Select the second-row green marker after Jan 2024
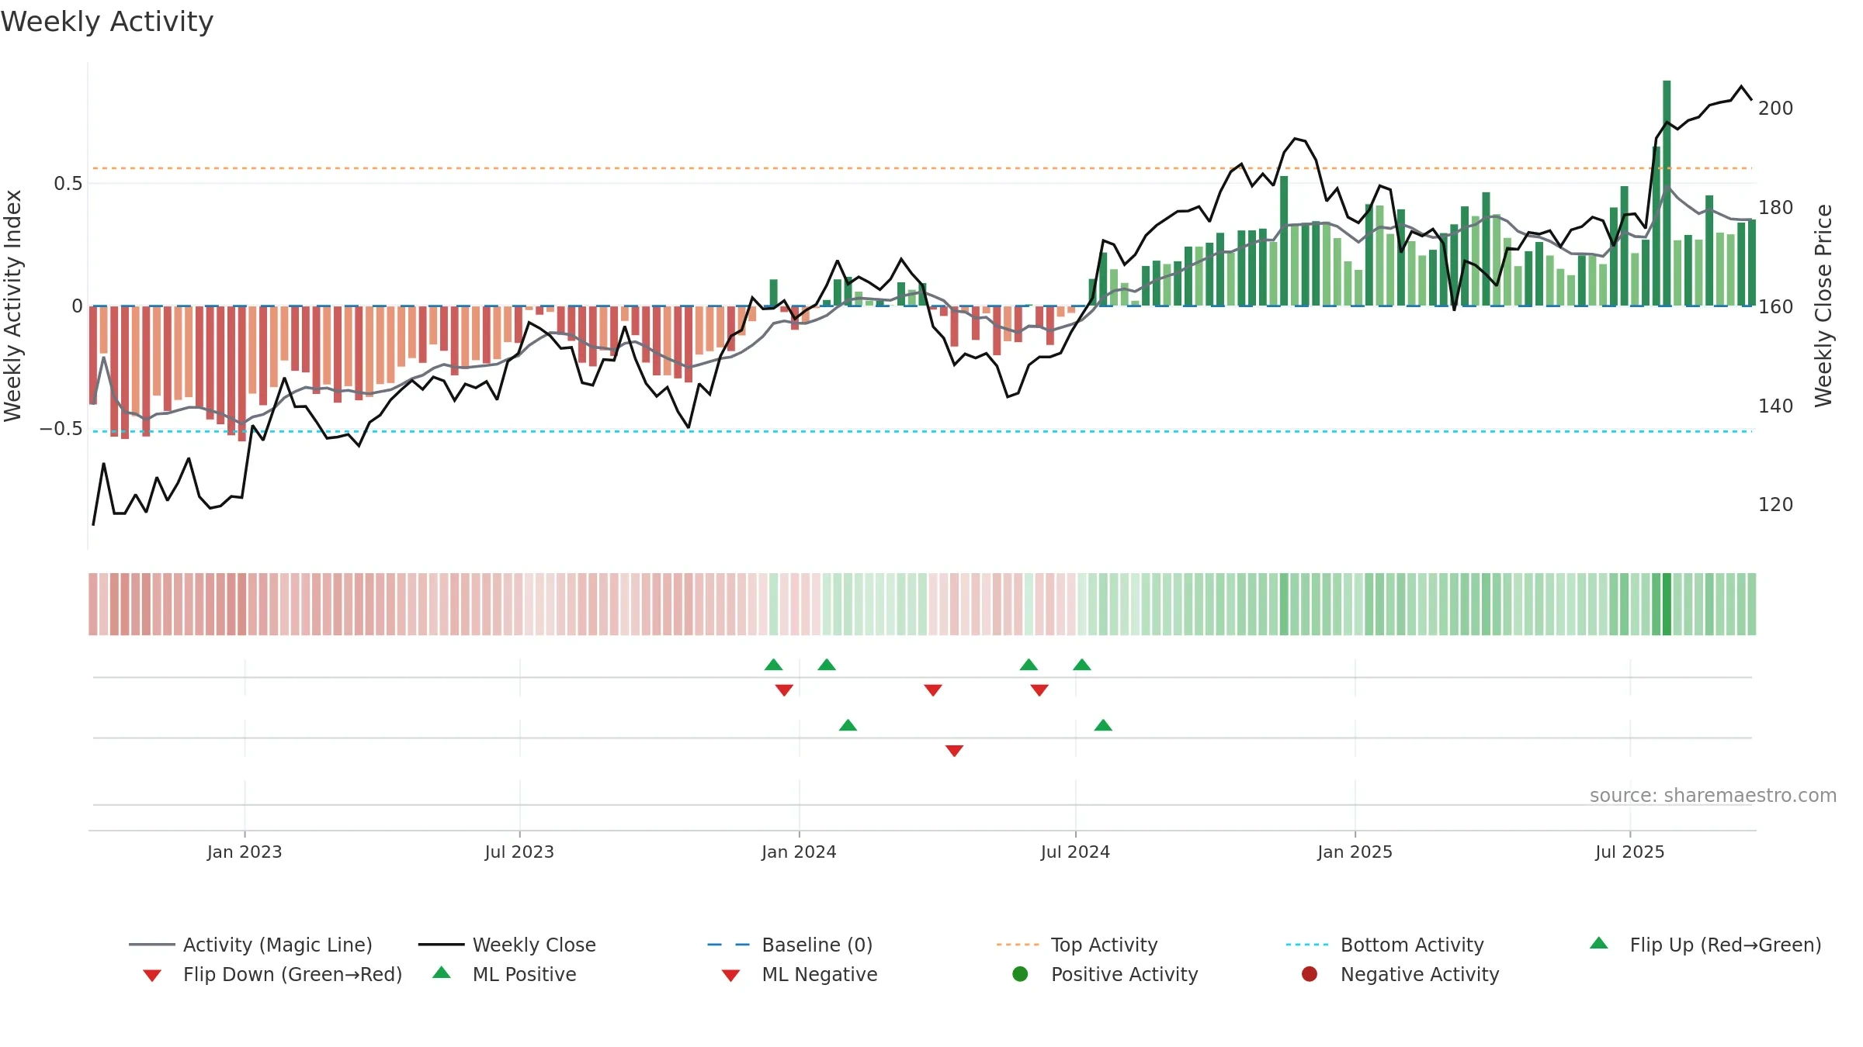The image size is (1863, 1047). point(848,725)
